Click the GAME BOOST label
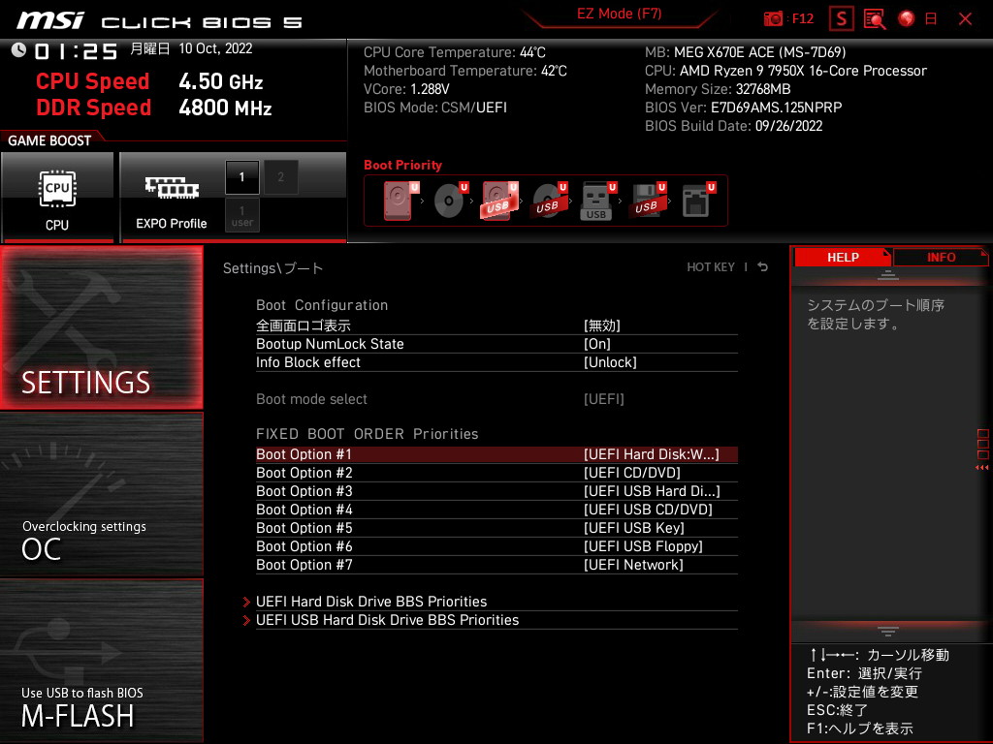 (49, 140)
